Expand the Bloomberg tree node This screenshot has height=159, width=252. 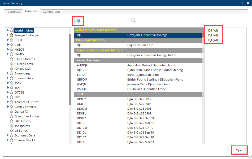click(x=7, y=73)
